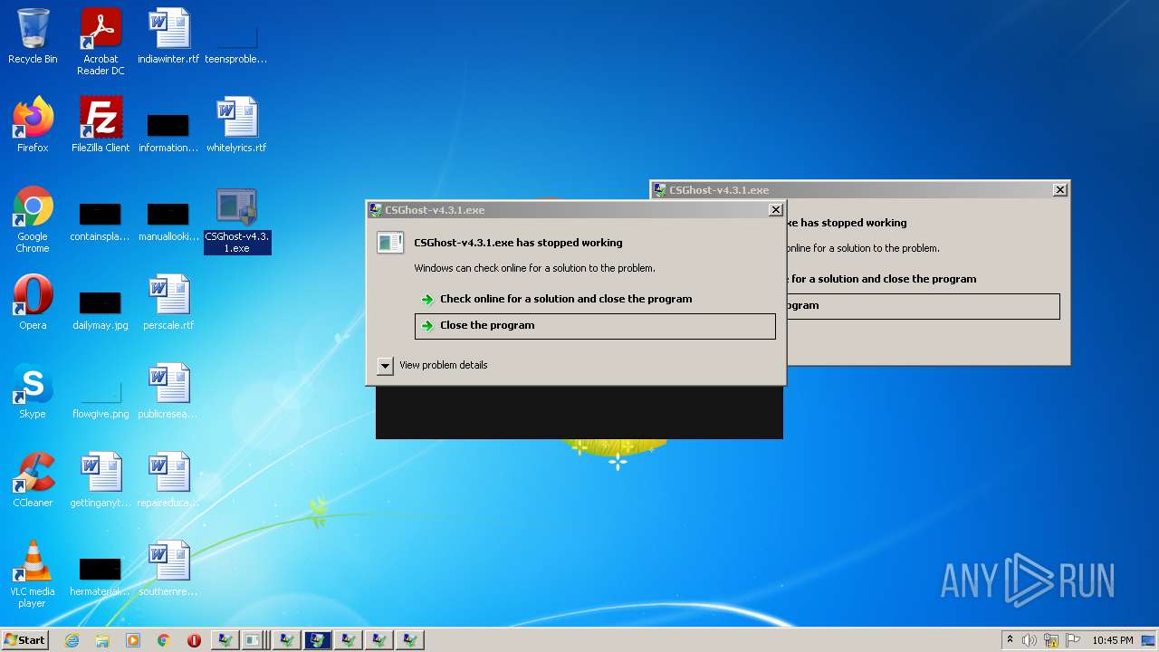The width and height of the screenshot is (1159, 652).
Task: Select the manuallooki... desktop file
Action: pos(168,222)
